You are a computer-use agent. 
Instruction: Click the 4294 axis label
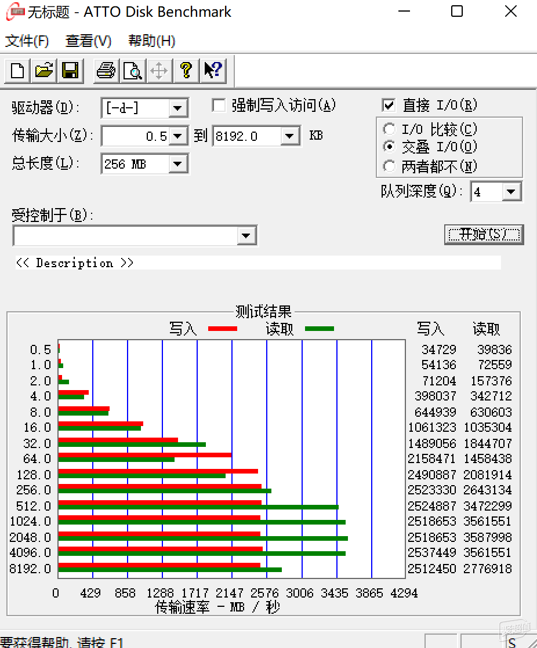tap(404, 593)
